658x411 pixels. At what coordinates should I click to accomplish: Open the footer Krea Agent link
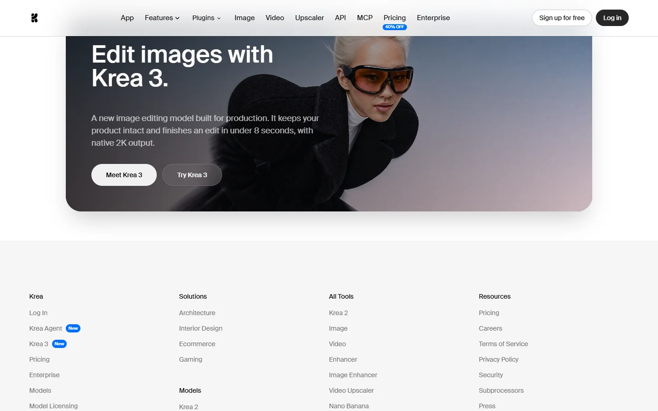point(46,328)
